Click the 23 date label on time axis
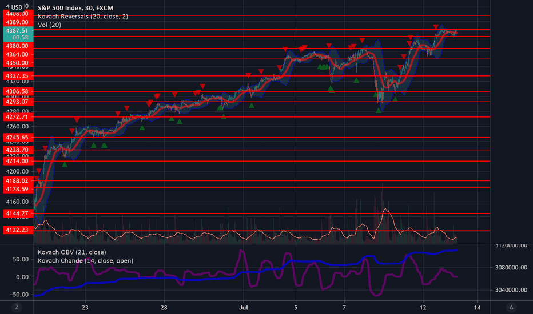 85,308
